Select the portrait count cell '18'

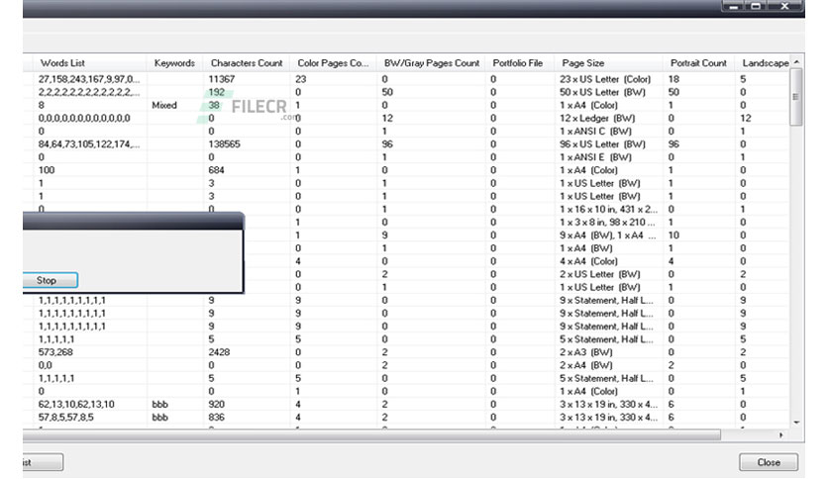673,79
